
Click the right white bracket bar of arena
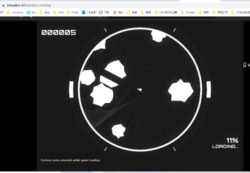[x=208, y=90]
